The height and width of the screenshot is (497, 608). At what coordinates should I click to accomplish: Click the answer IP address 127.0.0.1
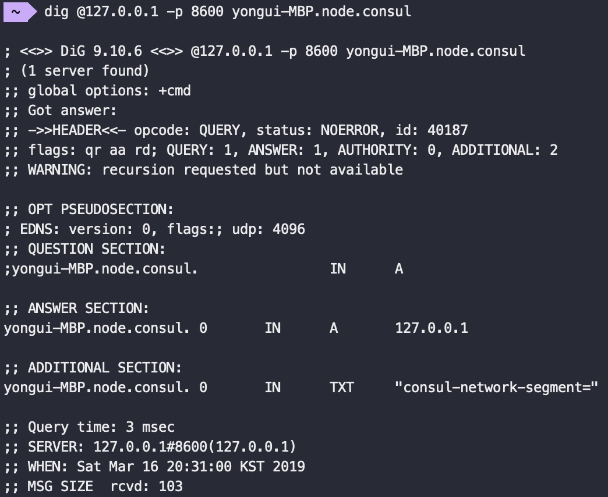[x=432, y=328]
